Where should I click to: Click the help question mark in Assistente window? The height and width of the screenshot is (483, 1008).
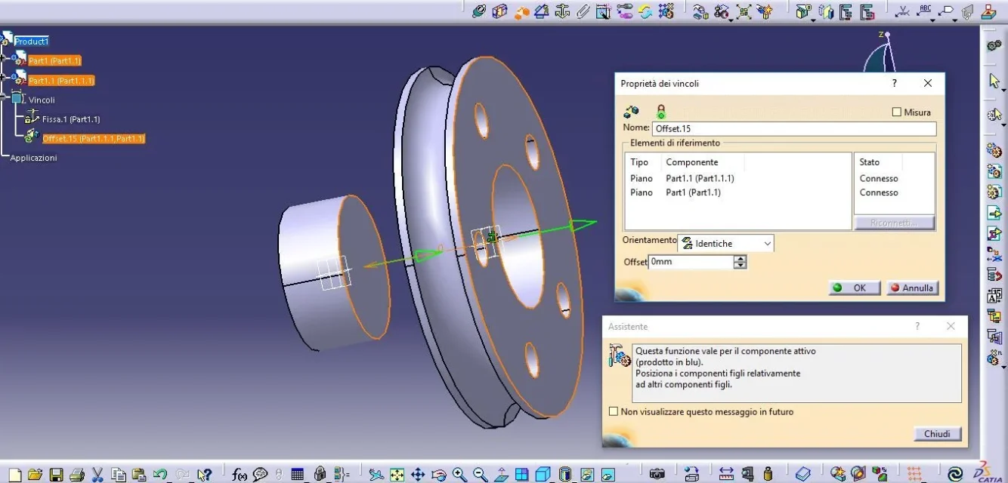[917, 326]
